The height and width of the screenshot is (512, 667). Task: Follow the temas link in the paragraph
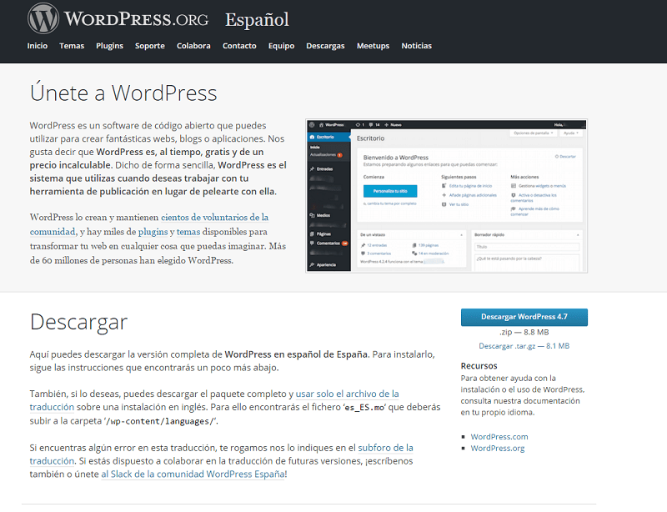point(188,232)
